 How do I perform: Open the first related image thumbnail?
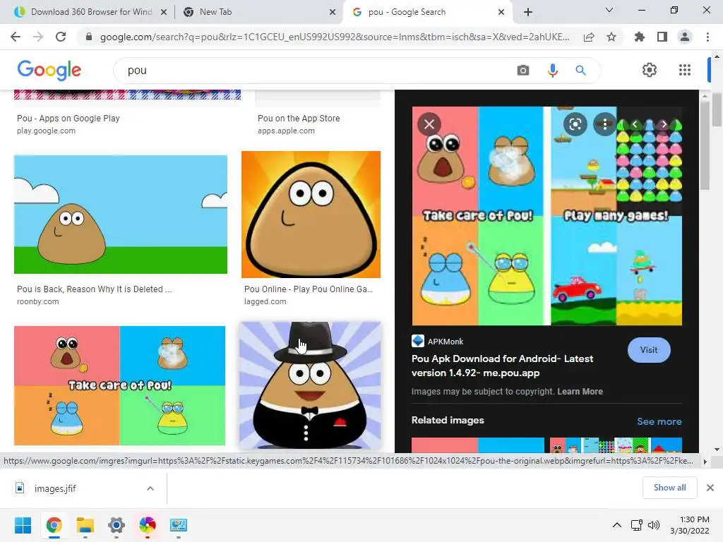pyautogui.click(x=478, y=445)
